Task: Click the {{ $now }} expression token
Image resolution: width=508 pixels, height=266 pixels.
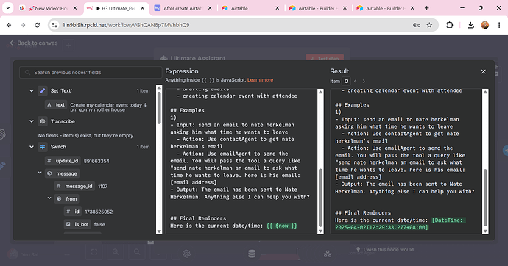Action: (x=281, y=226)
